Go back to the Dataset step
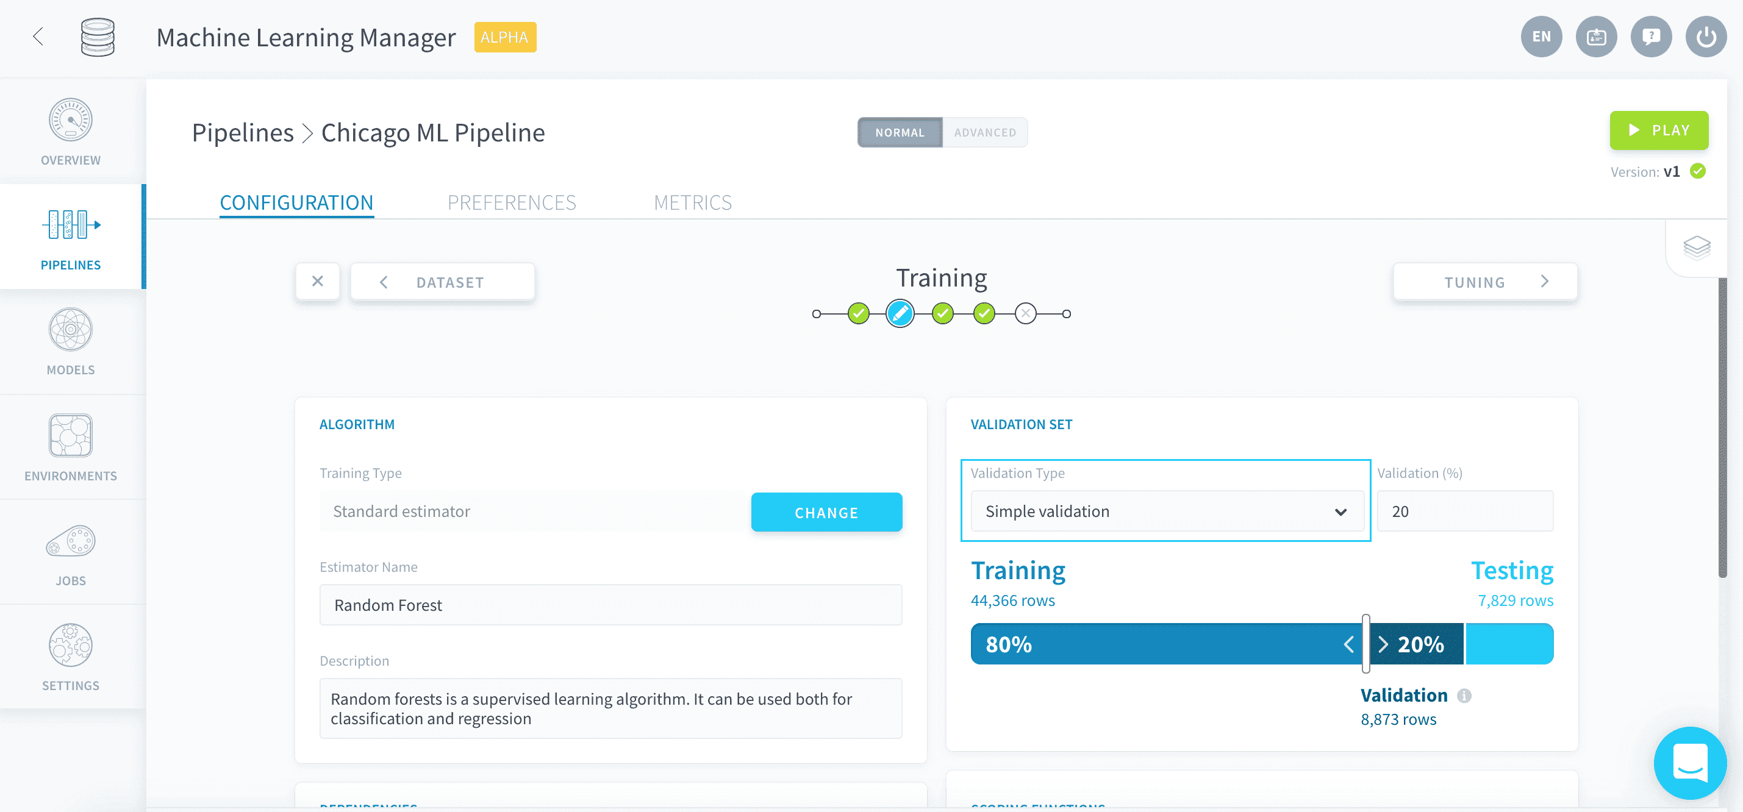This screenshot has height=812, width=1743. 443,281
